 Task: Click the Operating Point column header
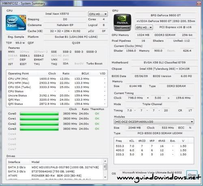coord(22,73)
